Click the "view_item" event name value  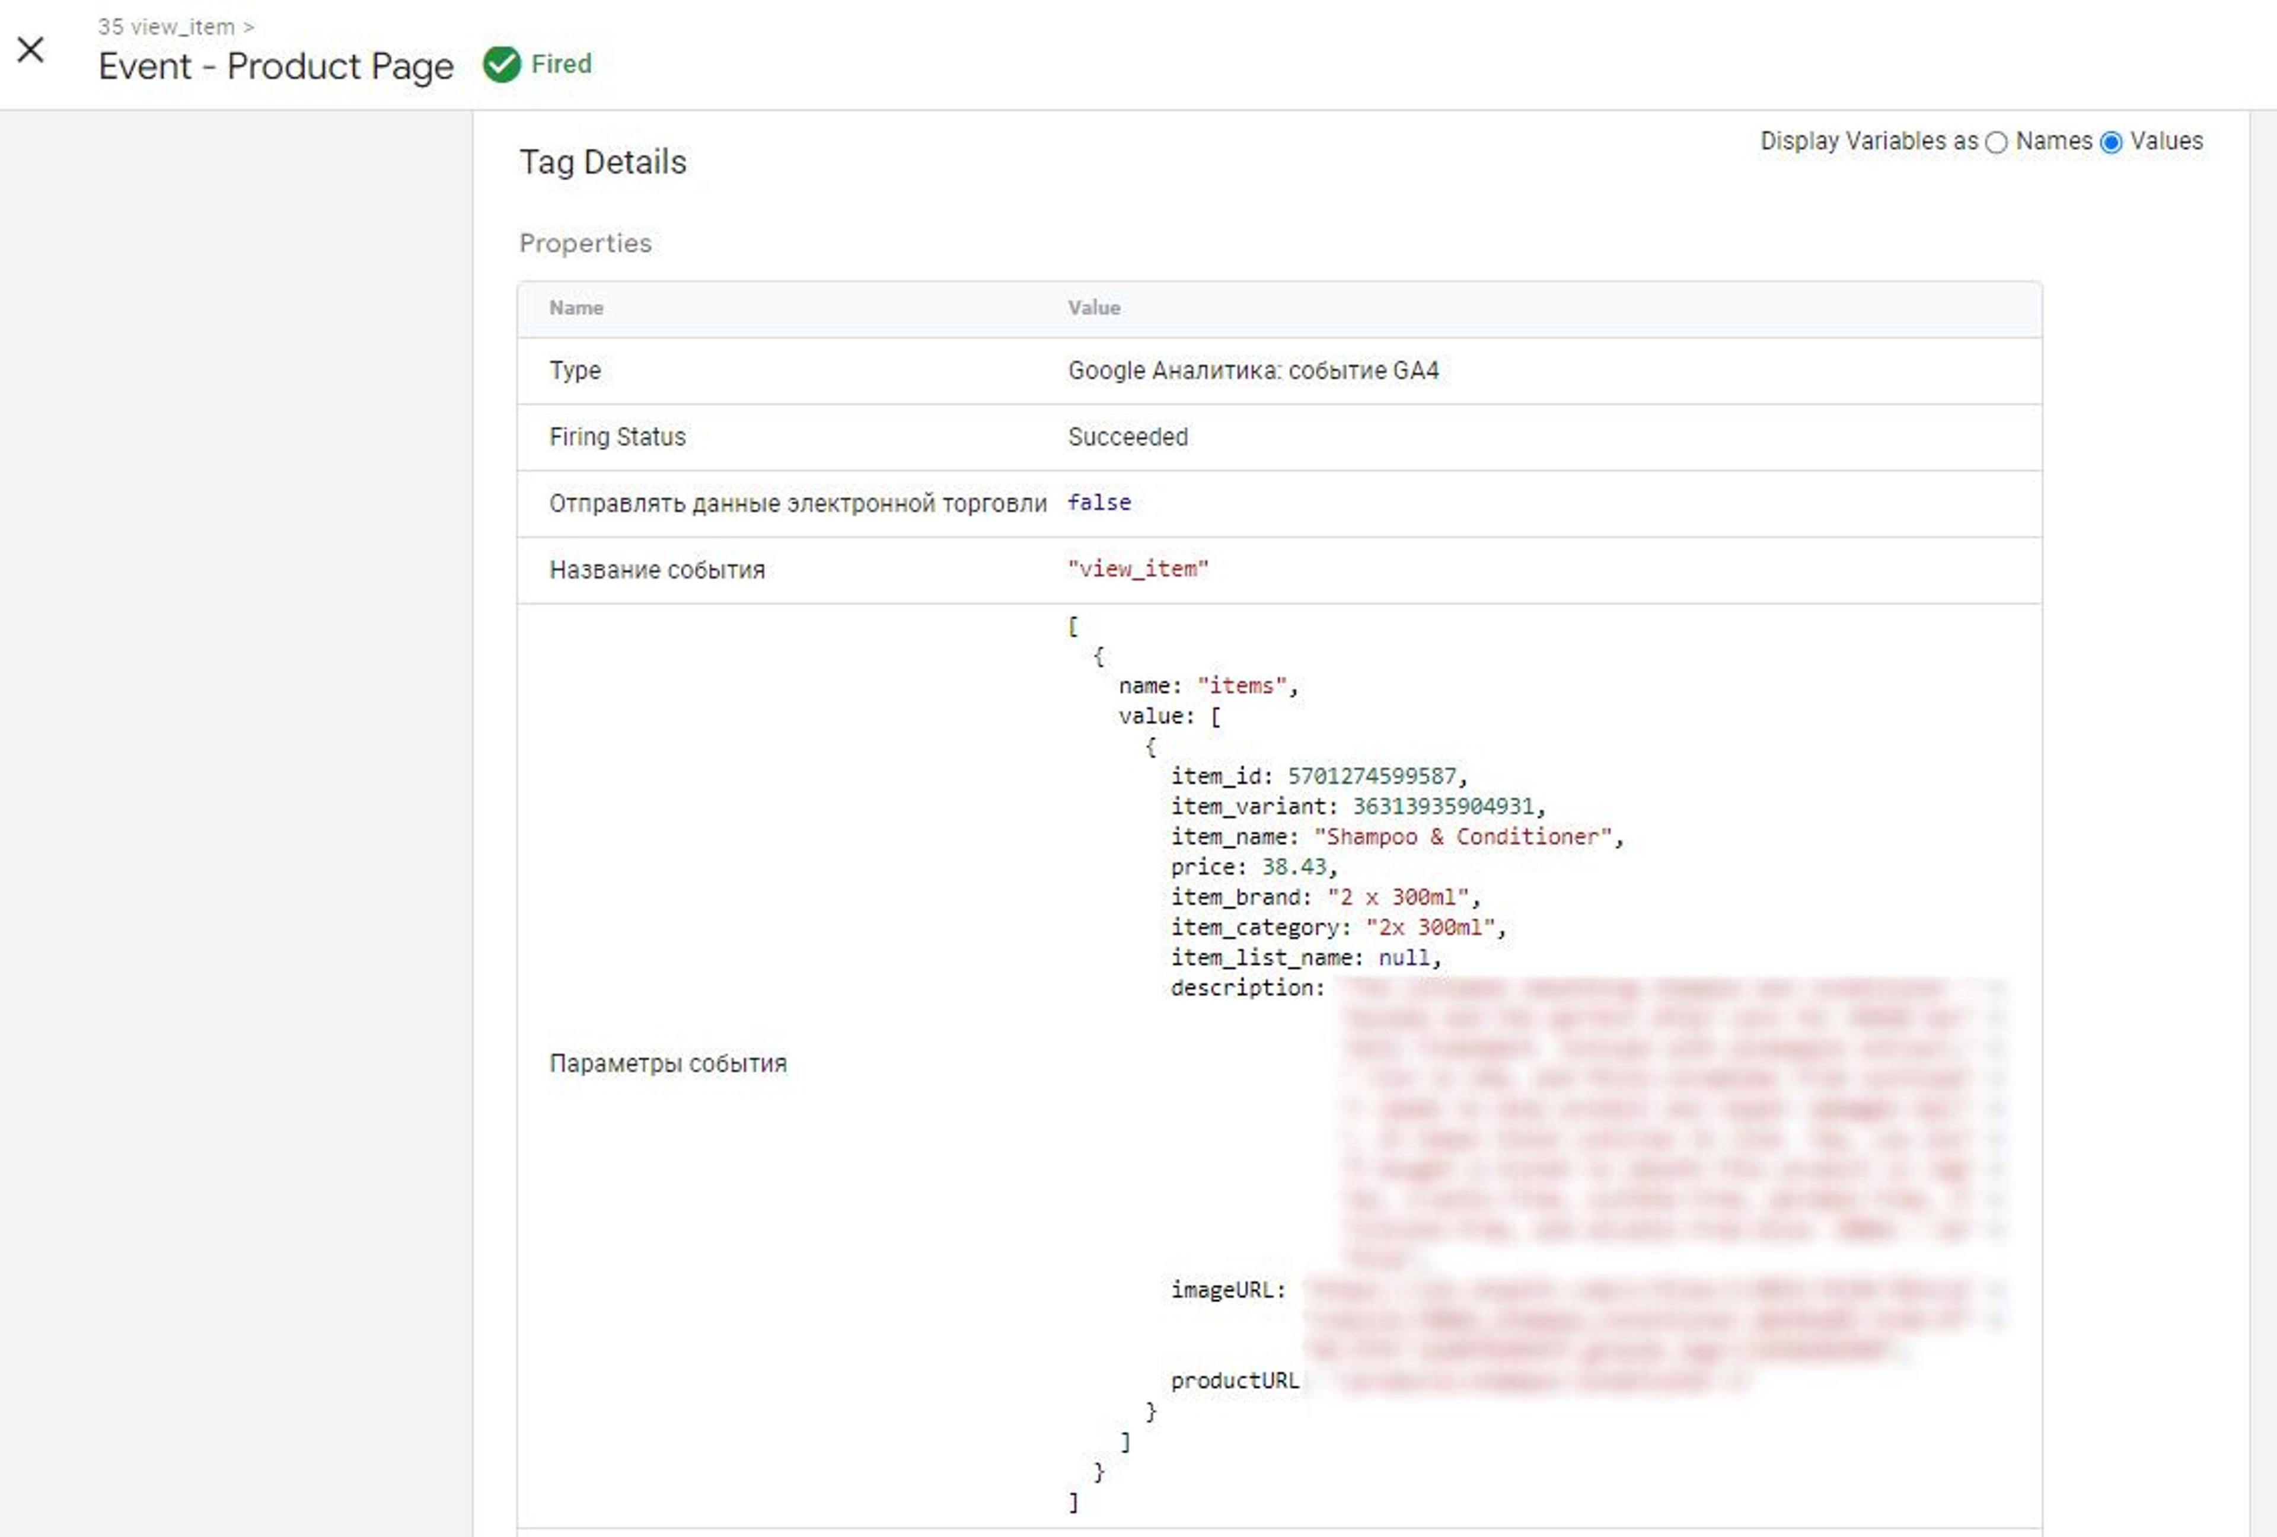[1138, 569]
